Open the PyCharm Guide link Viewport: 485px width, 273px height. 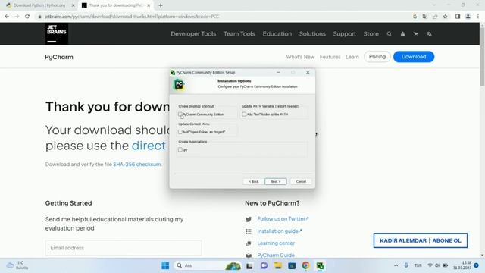(276, 256)
